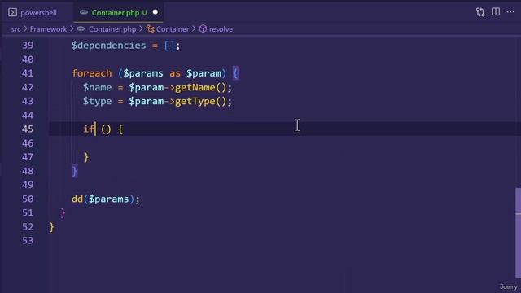Open the Container class breadcrumb
521x293 pixels.
pyautogui.click(x=173, y=29)
